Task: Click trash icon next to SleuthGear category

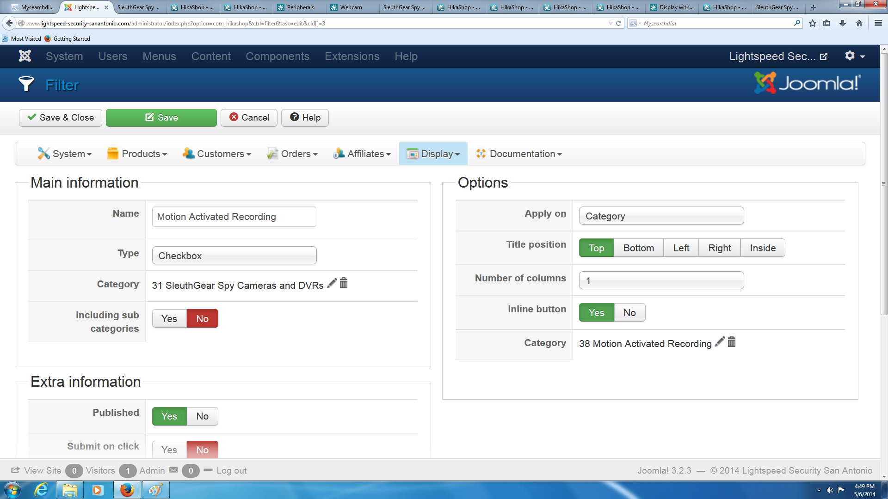Action: pos(344,283)
